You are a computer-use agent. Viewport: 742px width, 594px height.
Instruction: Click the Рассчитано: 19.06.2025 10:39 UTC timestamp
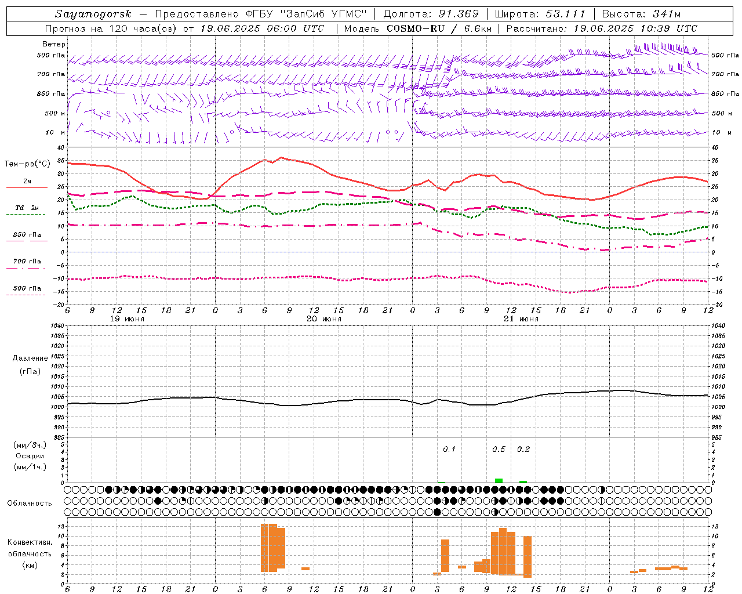[602, 28]
